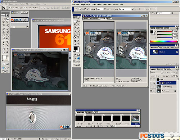Enable the Show Bounding Box checkbox
Image resolution: width=180 pixels, height=140 pixels.
tap(24, 8)
